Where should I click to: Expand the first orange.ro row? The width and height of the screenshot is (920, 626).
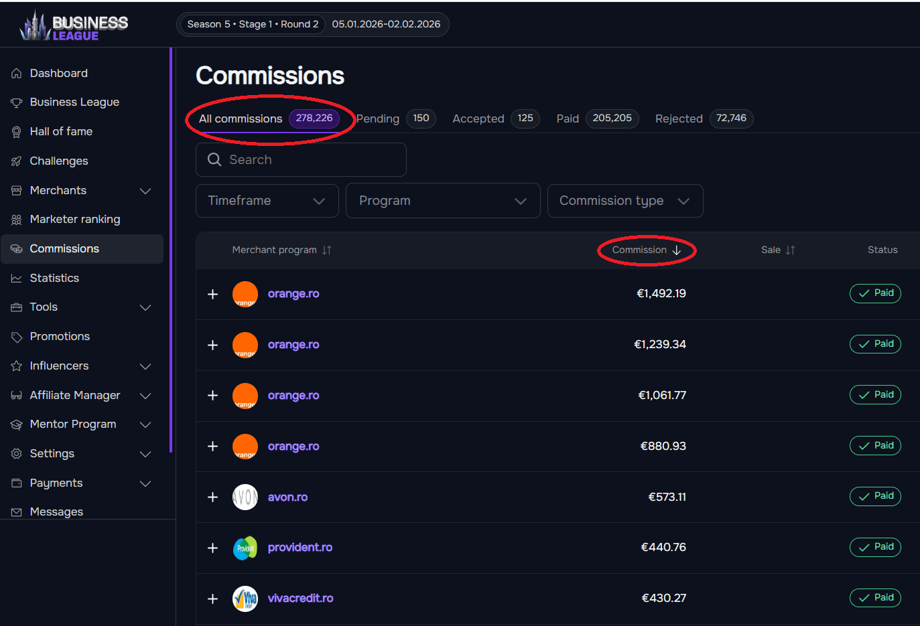pyautogui.click(x=213, y=295)
